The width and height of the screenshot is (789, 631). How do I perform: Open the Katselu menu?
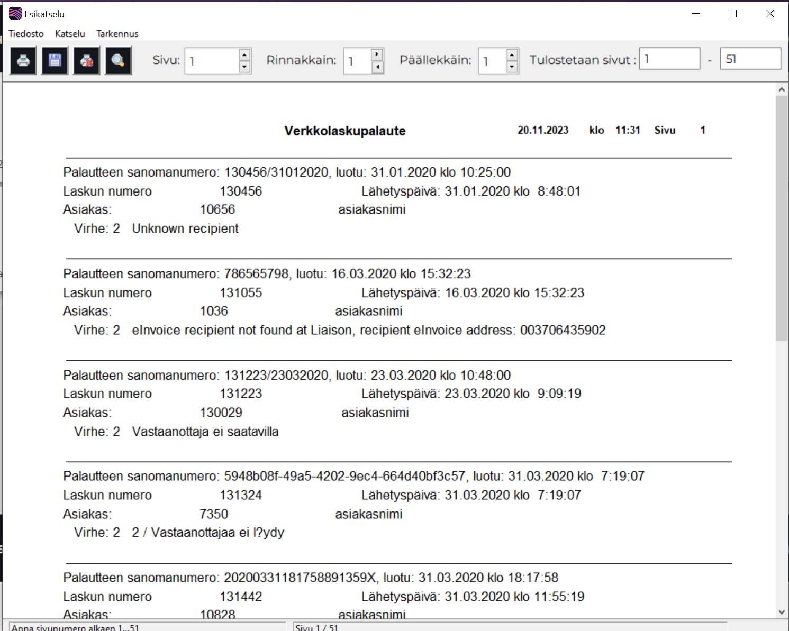pyautogui.click(x=70, y=34)
